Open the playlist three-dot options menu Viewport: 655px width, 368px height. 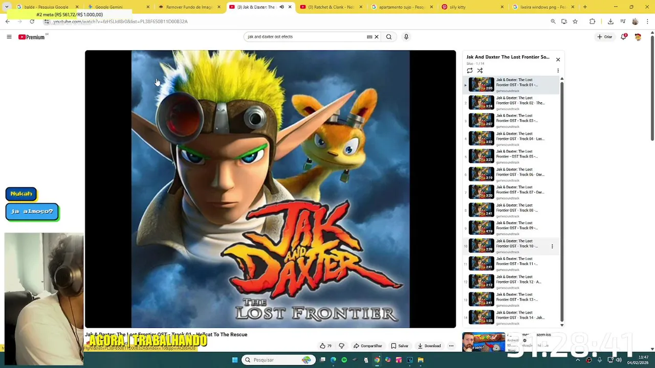click(558, 71)
